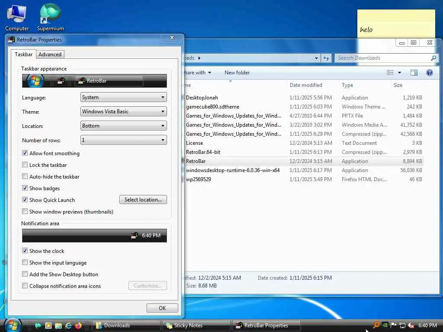This screenshot has width=443, height=332.
Task: Click the RetroBar Properties title bar icon
Action: [x=11, y=39]
